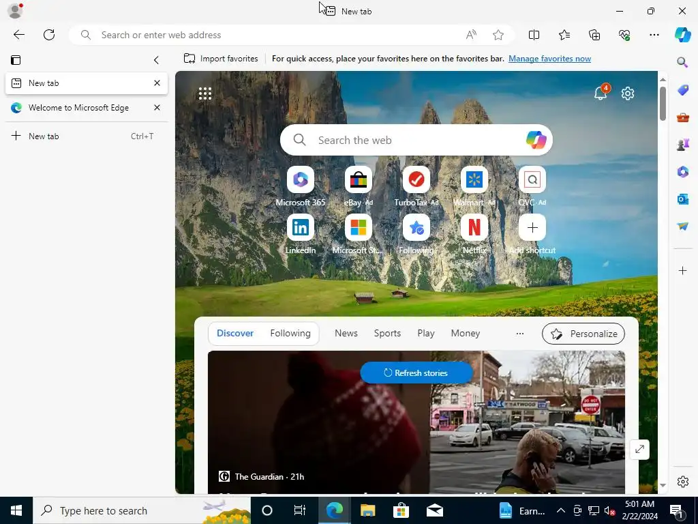Open the Favorites list icon in the toolbar
This screenshot has width=698, height=524.
(x=564, y=35)
